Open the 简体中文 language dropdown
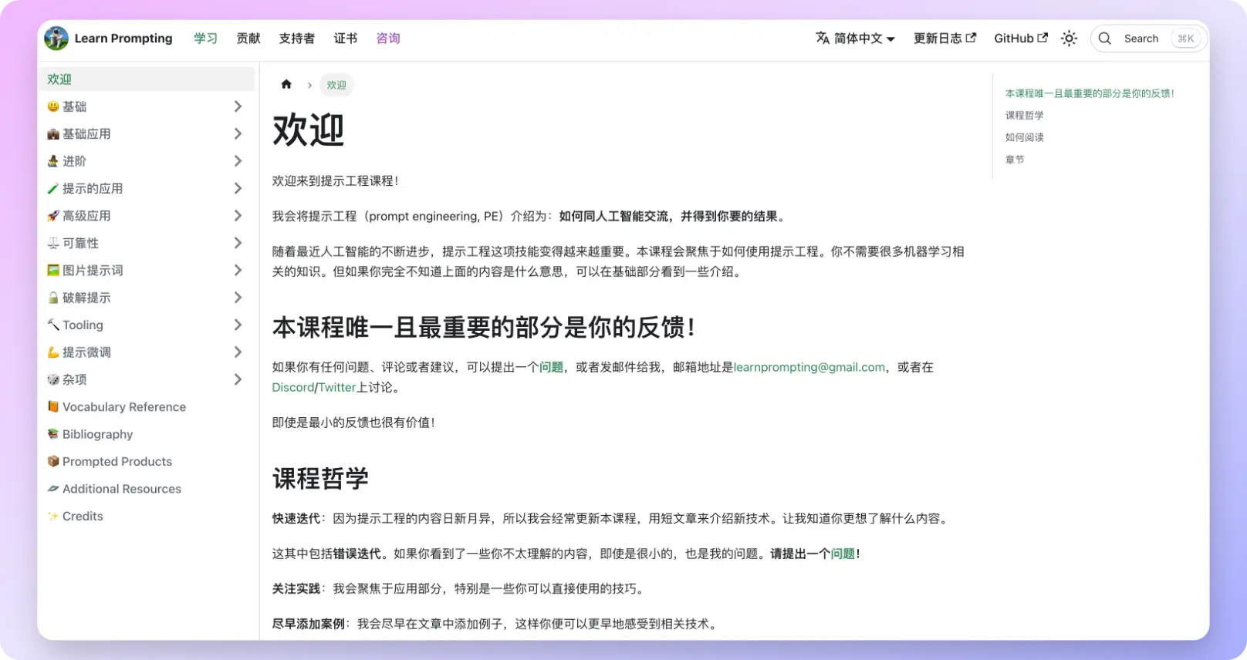The width and height of the screenshot is (1247, 660). click(x=855, y=39)
